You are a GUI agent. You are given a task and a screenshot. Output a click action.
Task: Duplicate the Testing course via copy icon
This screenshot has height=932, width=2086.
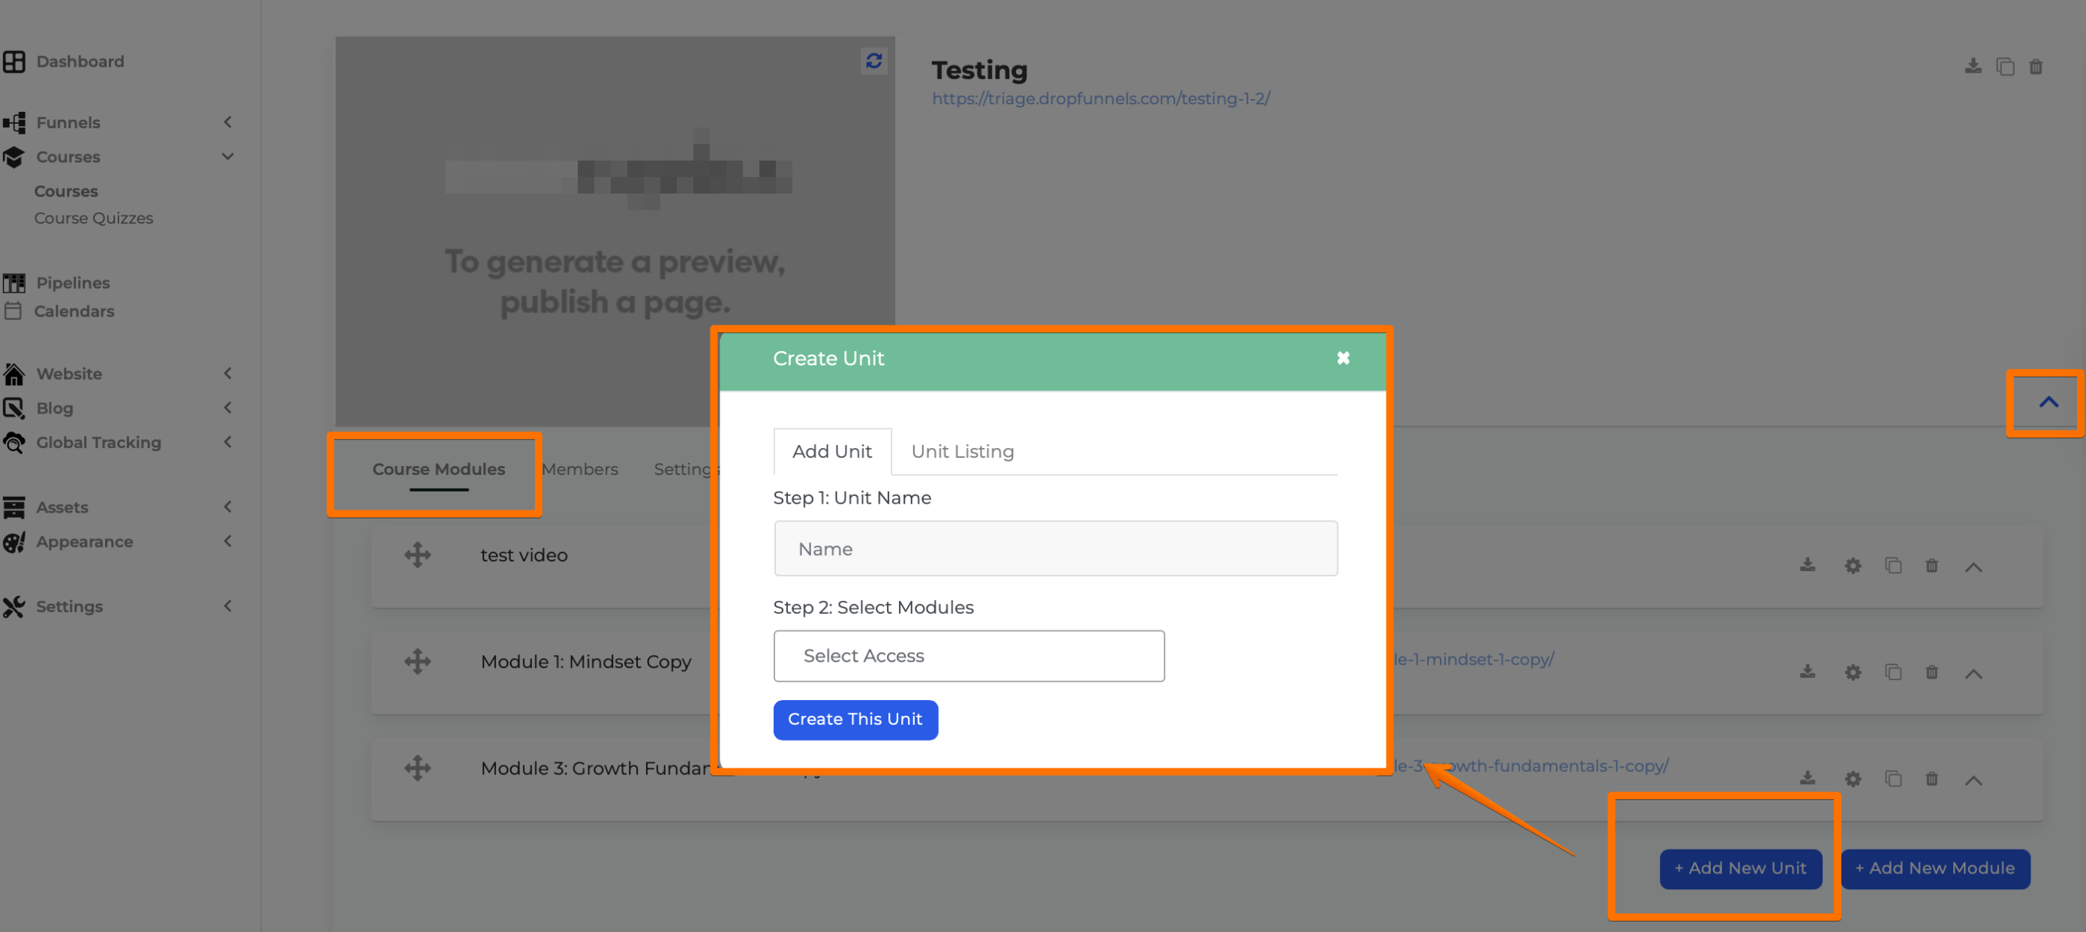coord(2005,66)
